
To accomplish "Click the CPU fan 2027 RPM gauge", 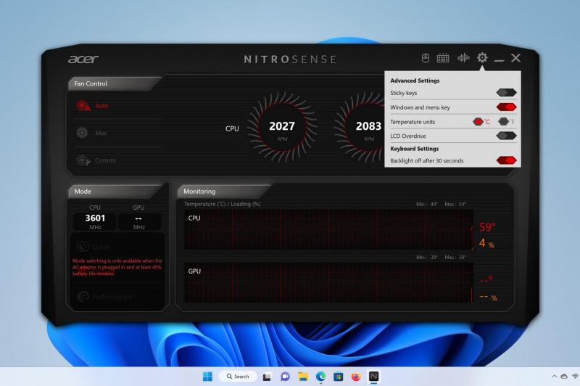I will (282, 127).
